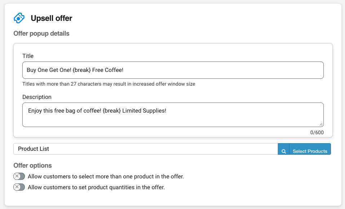Click into the Product List field

point(146,149)
